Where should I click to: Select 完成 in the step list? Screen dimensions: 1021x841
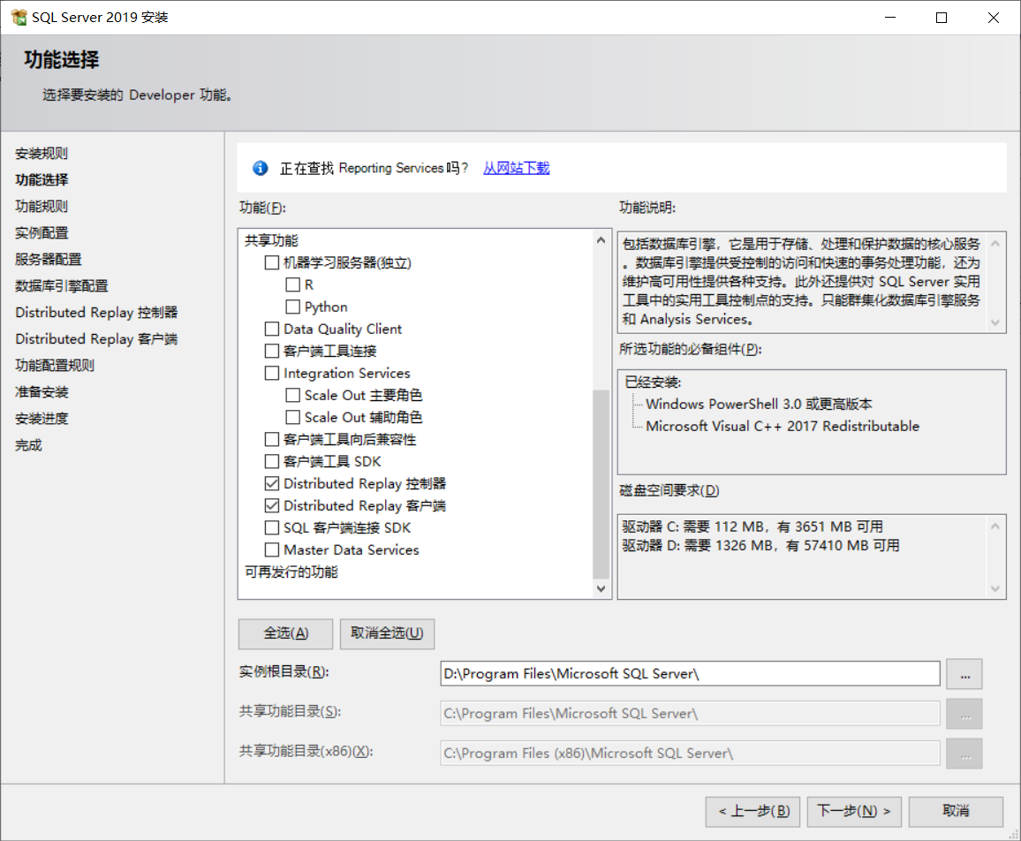(x=28, y=445)
